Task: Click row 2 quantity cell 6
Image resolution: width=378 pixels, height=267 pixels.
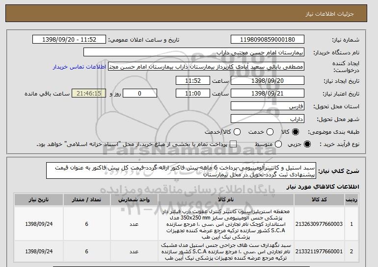Action: (86, 251)
